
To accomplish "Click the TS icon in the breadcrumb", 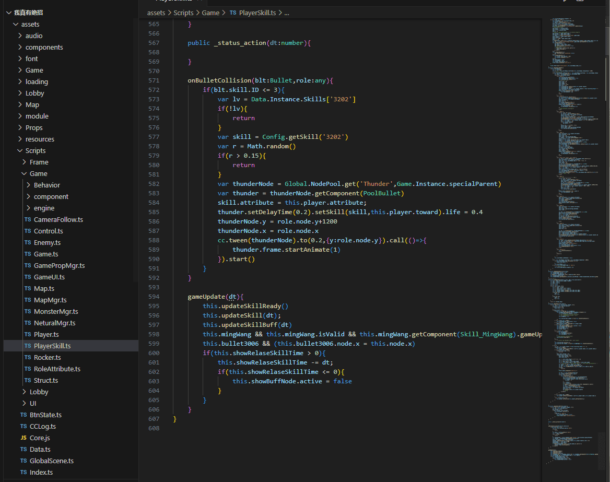I will pos(232,13).
